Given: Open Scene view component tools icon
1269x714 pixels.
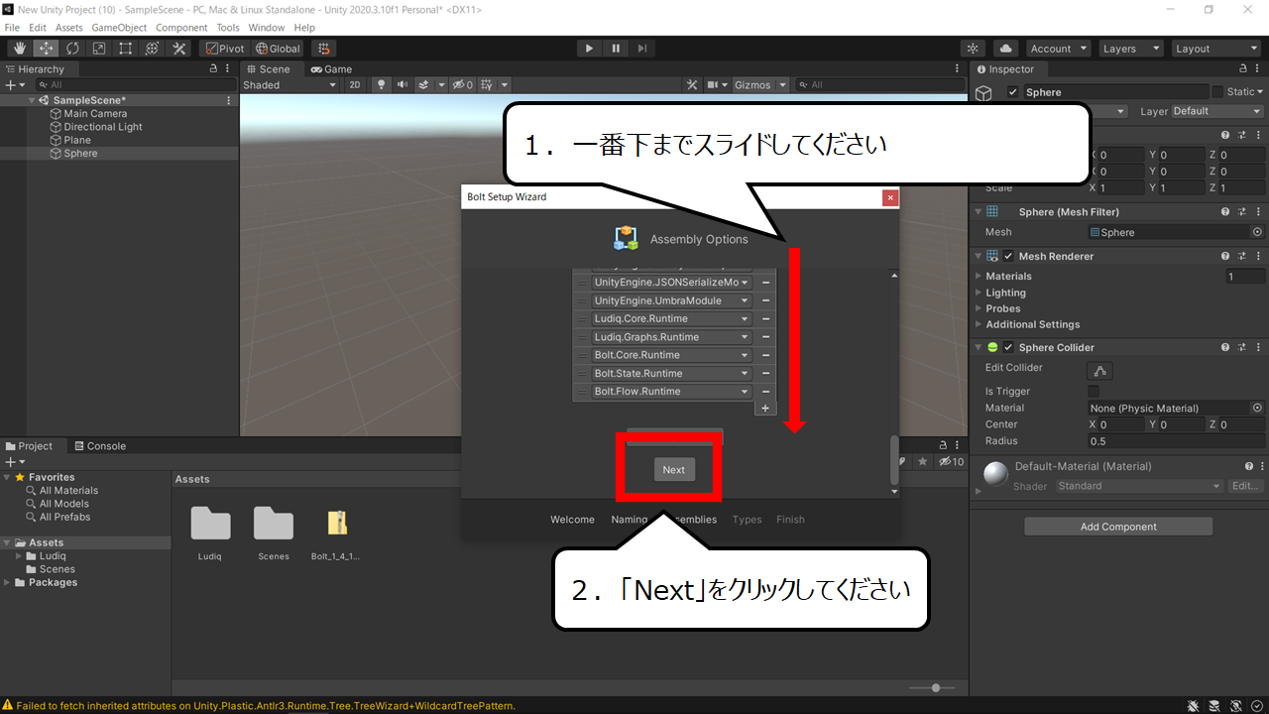Looking at the screenshot, I should [692, 85].
